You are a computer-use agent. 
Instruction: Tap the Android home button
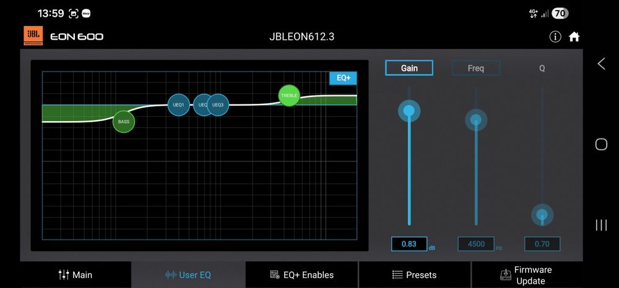tap(601, 144)
